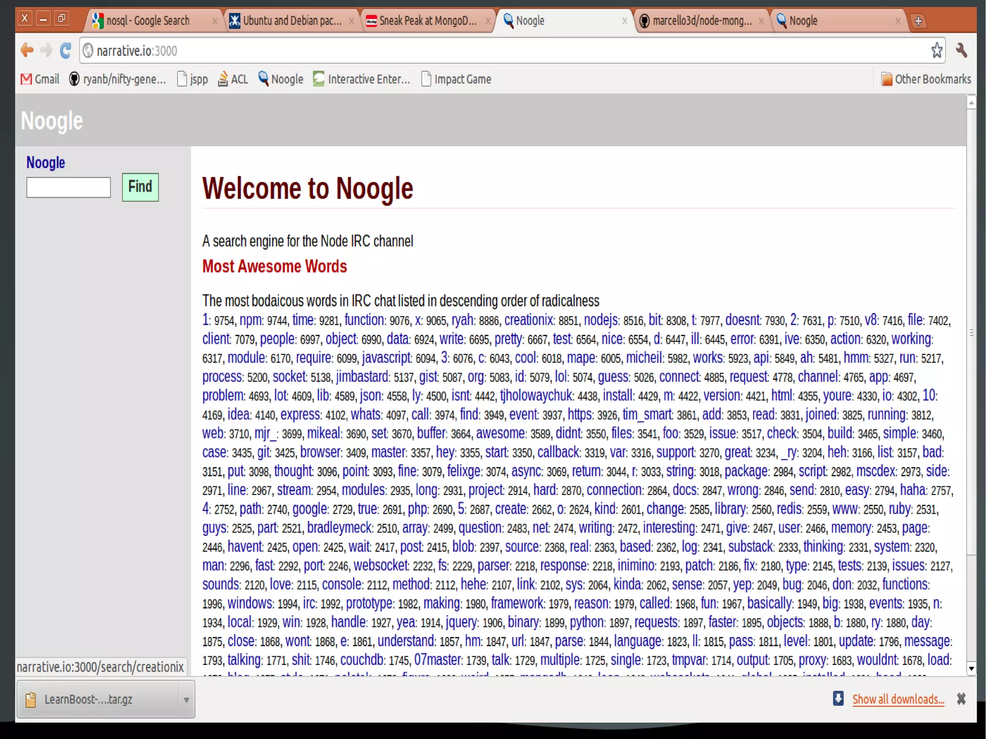Open the python word link
The image size is (986, 739).
click(x=586, y=622)
